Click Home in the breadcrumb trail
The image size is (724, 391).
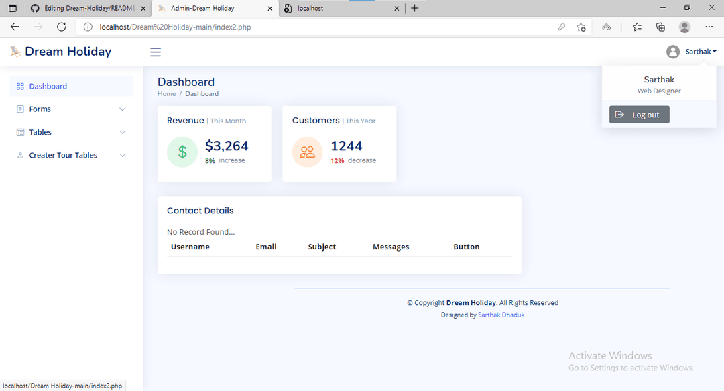[x=166, y=93]
